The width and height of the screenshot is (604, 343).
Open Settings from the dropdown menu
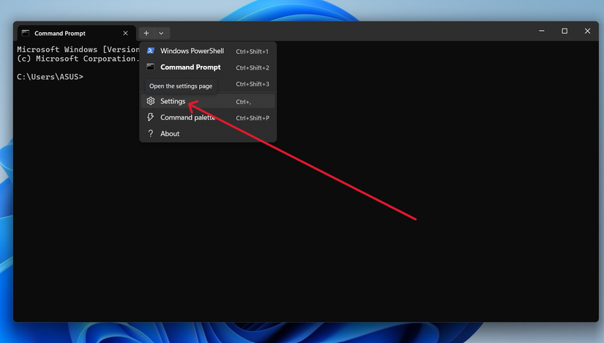pos(173,101)
